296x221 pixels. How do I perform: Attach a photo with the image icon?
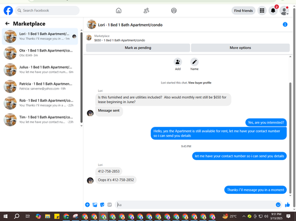95,205
